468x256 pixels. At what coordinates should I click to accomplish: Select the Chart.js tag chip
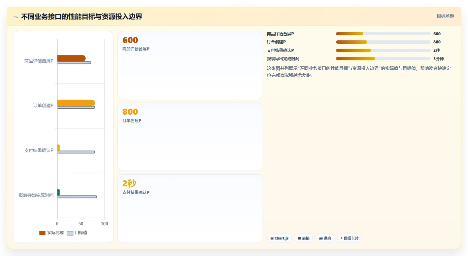click(x=279, y=238)
